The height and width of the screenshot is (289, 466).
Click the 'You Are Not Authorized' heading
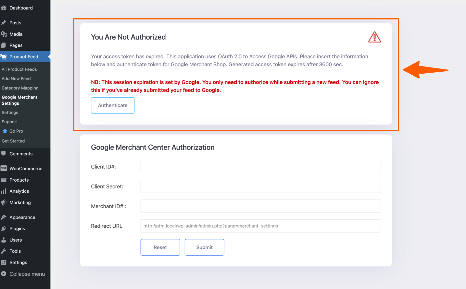(x=128, y=37)
